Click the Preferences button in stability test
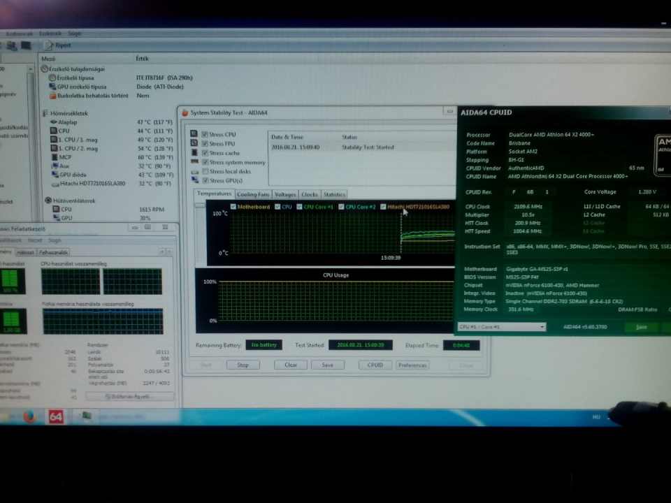This screenshot has height=503, width=671. [x=412, y=365]
